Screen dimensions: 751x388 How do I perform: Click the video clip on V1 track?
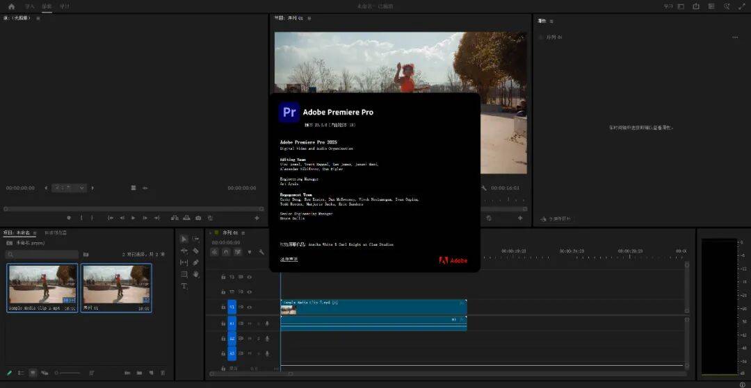click(373, 306)
